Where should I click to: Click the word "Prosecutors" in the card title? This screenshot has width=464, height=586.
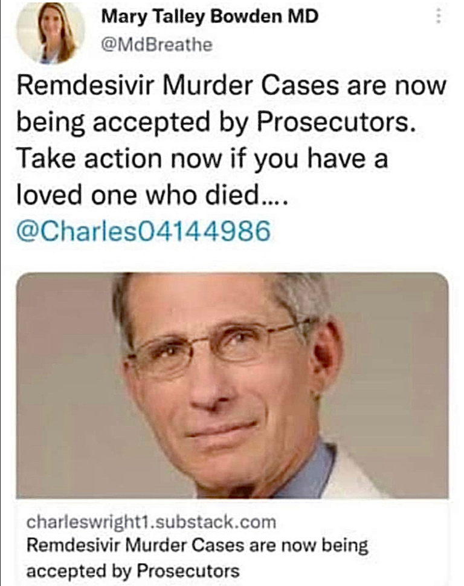click(x=188, y=571)
